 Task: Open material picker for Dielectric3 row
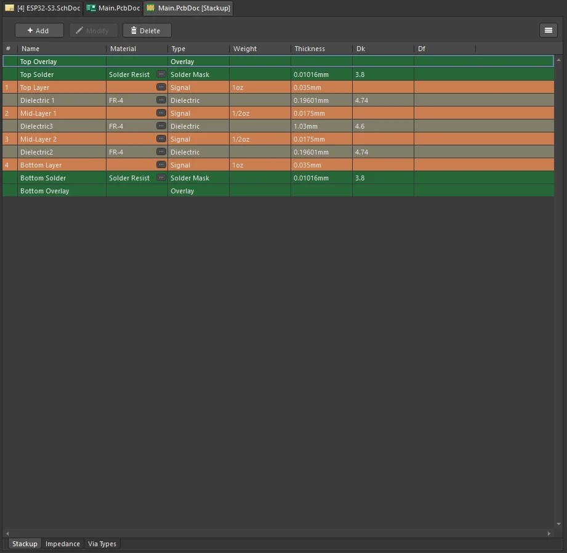tap(161, 126)
